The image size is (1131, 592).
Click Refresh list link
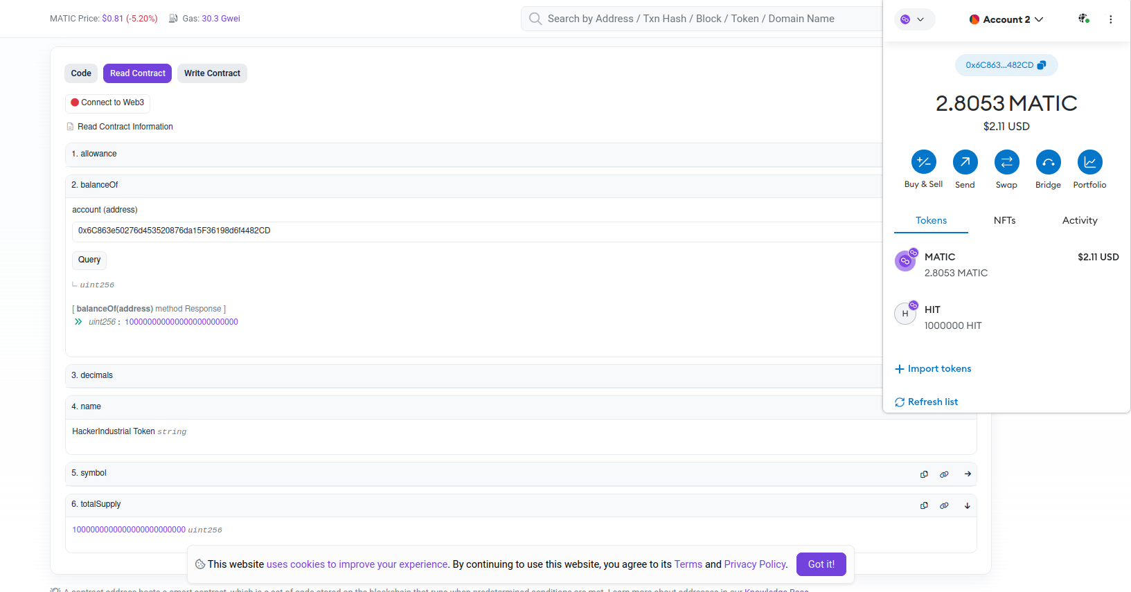click(926, 402)
